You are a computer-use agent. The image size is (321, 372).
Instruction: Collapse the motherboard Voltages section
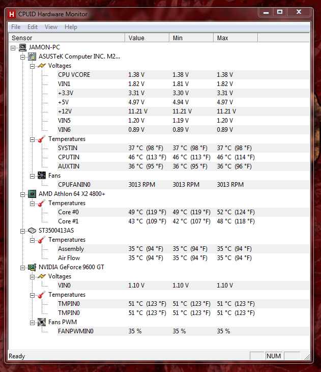coord(32,66)
